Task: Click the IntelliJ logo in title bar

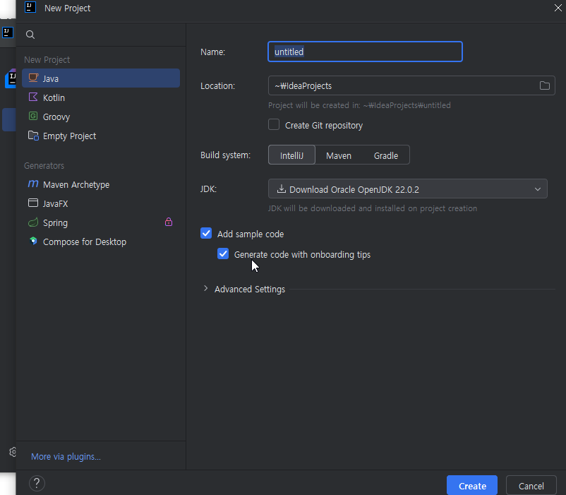Action: coord(30,7)
